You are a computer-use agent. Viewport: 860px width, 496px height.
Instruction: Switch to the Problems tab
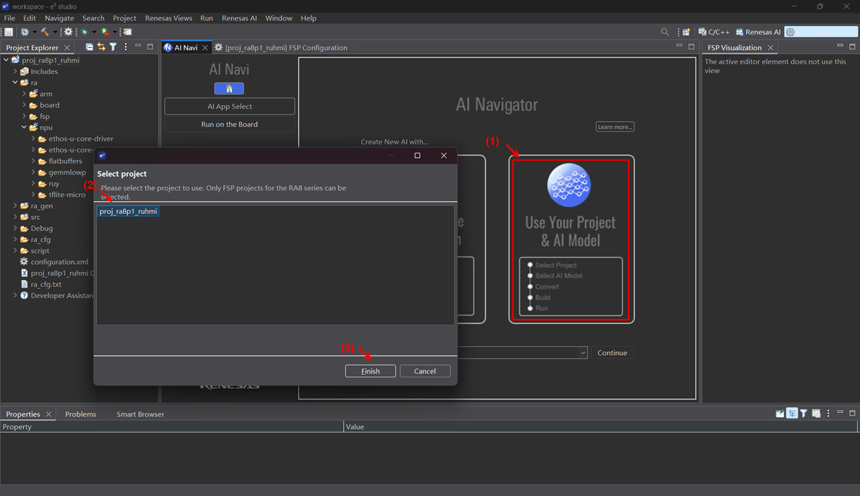pos(80,414)
